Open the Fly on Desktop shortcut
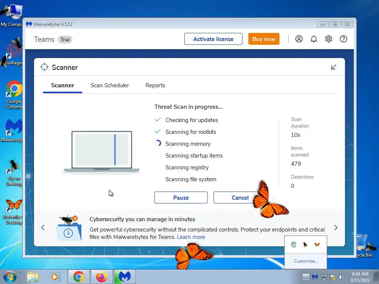The height and width of the screenshot is (284, 379). pyautogui.click(x=14, y=172)
